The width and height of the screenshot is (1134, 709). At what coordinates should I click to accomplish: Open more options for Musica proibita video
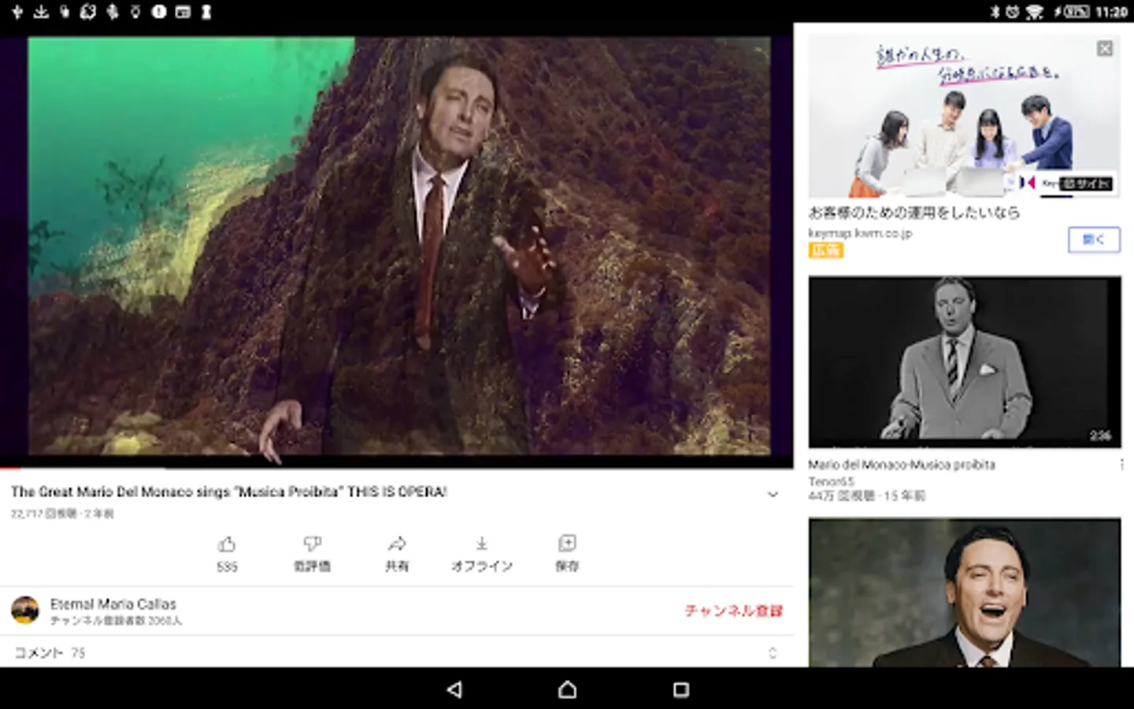point(1122,465)
